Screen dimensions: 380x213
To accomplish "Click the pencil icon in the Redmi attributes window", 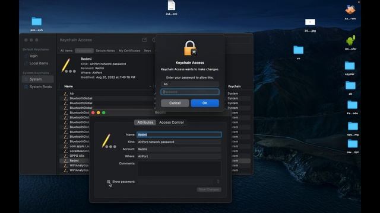I will [109, 141].
